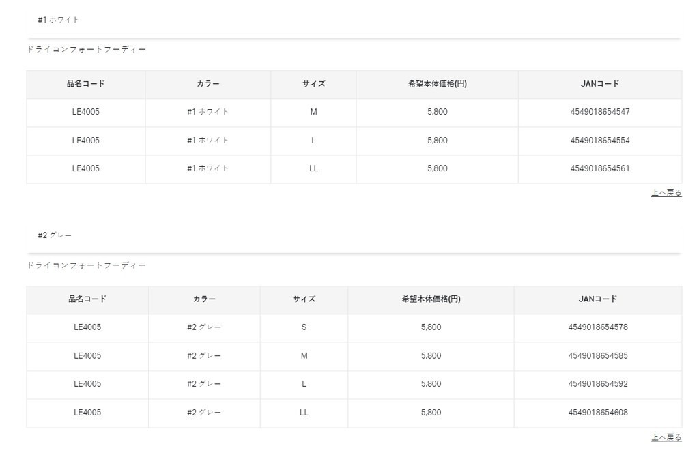Click JAN code 4549018654585
699x457 pixels.
click(x=597, y=356)
